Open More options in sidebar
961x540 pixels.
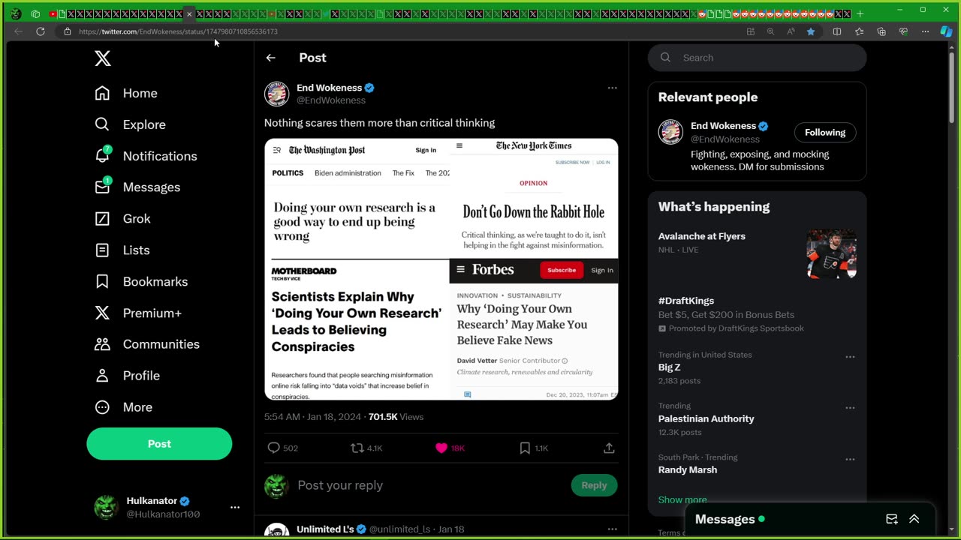pos(123,407)
